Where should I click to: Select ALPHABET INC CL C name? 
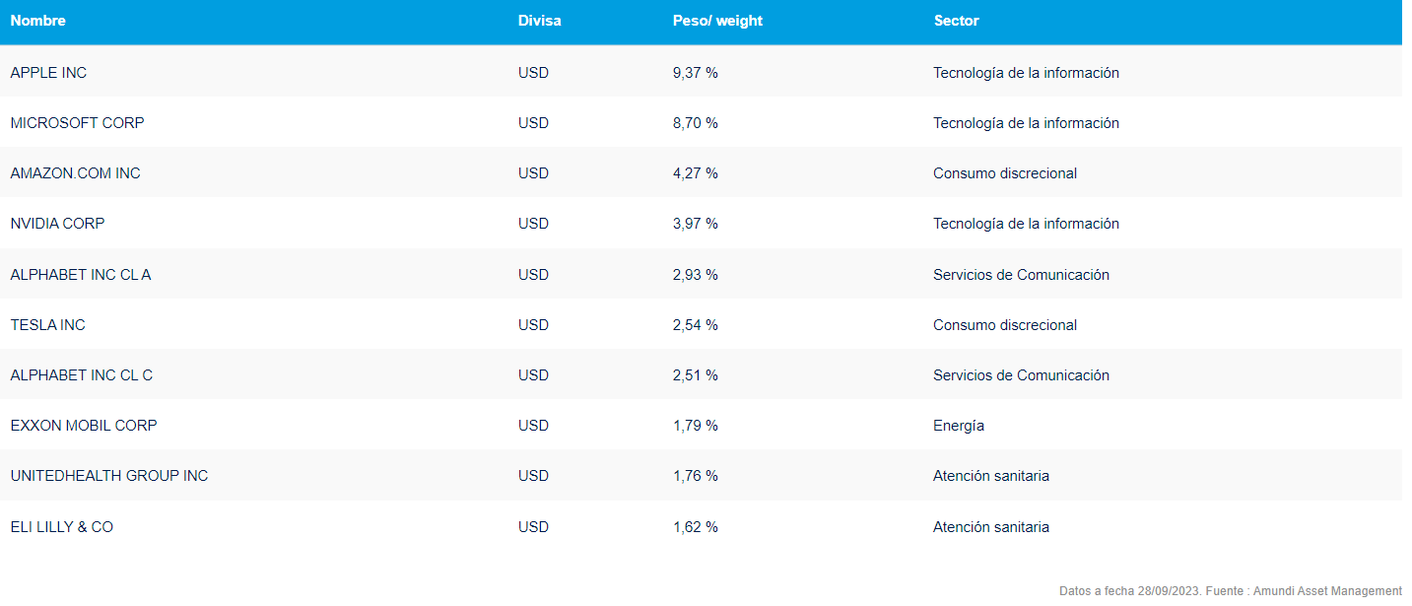[x=81, y=375]
